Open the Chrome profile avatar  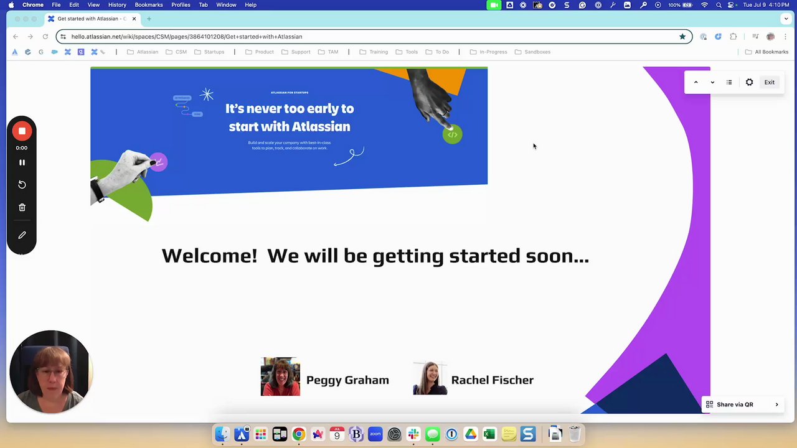(x=771, y=37)
